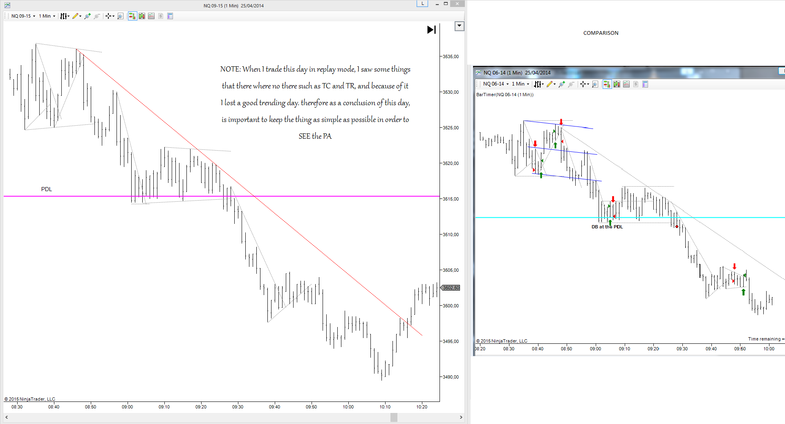
Task: Click the candlestick icon in NQ 06-14 toolbar
Action: point(617,84)
